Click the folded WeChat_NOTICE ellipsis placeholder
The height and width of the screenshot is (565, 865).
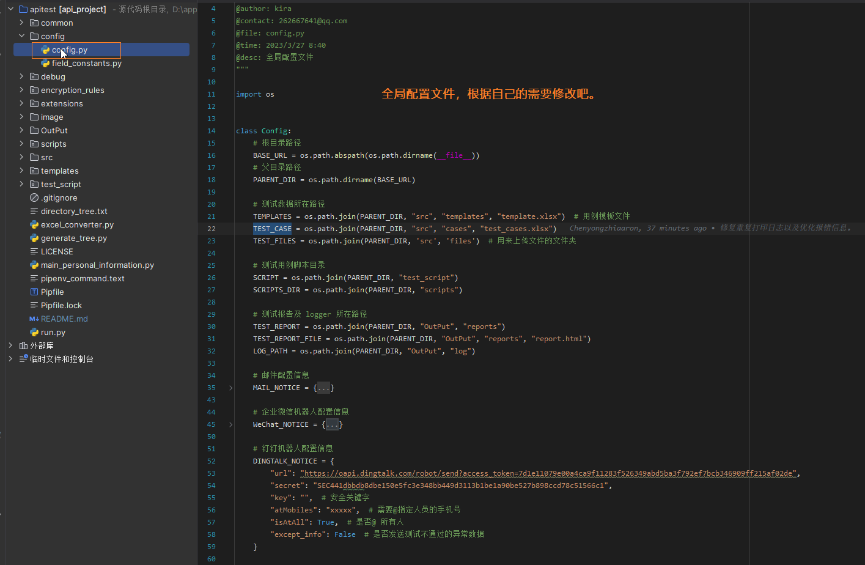(332, 424)
